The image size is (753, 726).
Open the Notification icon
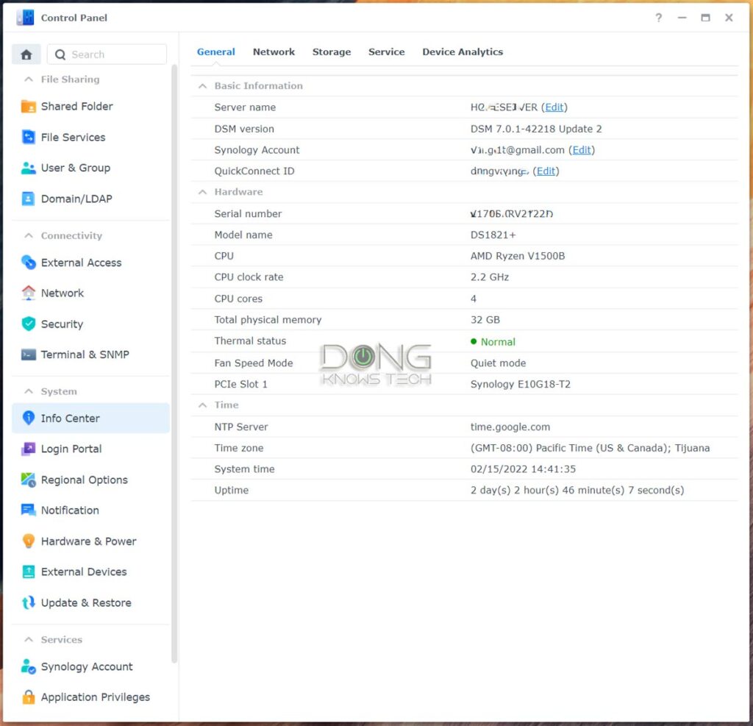(29, 510)
